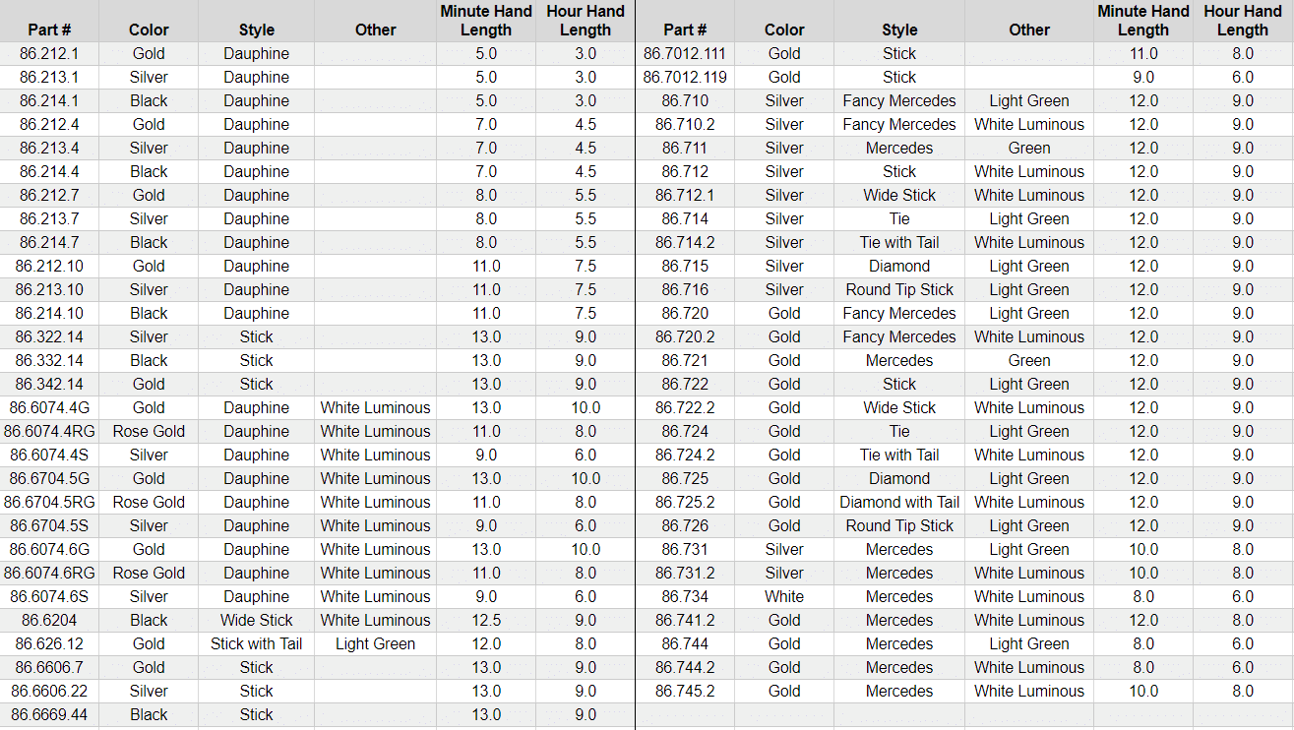Select the Light Green cell for part 86.626.12
The width and height of the screenshot is (1294, 730).
click(375, 643)
